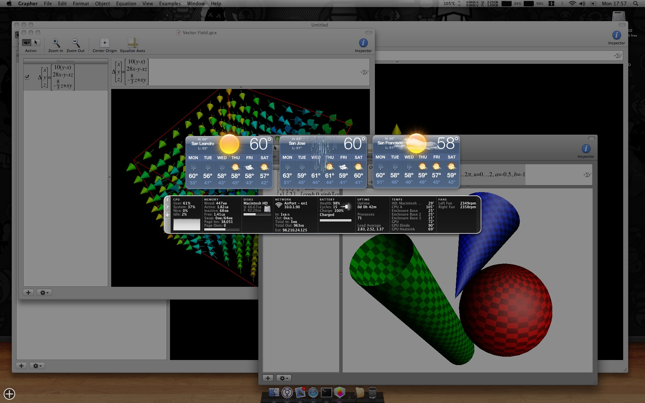Click Zoom In magnifier in Vector Field window
The height and width of the screenshot is (403, 645).
[x=55, y=43]
